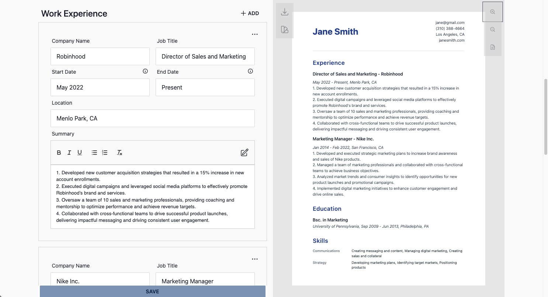The image size is (548, 297).
Task: Open the AI writing edit icon
Action: [x=244, y=153]
